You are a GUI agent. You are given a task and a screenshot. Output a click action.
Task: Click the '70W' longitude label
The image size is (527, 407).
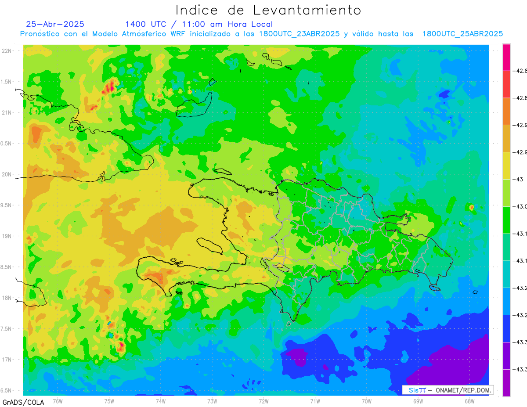(367, 401)
